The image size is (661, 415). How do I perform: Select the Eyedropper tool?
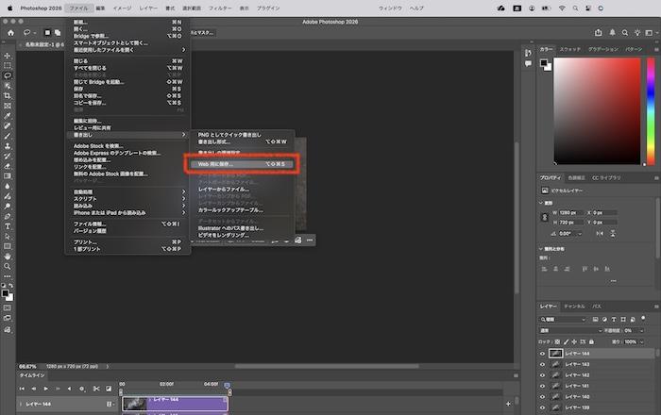(x=8, y=116)
